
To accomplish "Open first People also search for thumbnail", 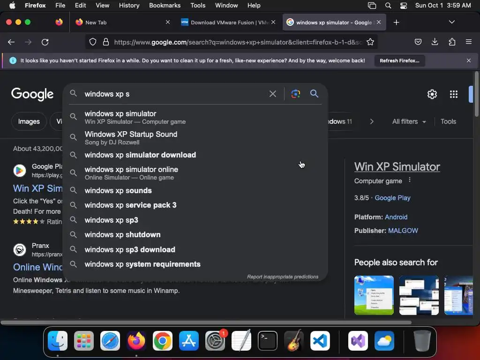I will (x=374, y=295).
